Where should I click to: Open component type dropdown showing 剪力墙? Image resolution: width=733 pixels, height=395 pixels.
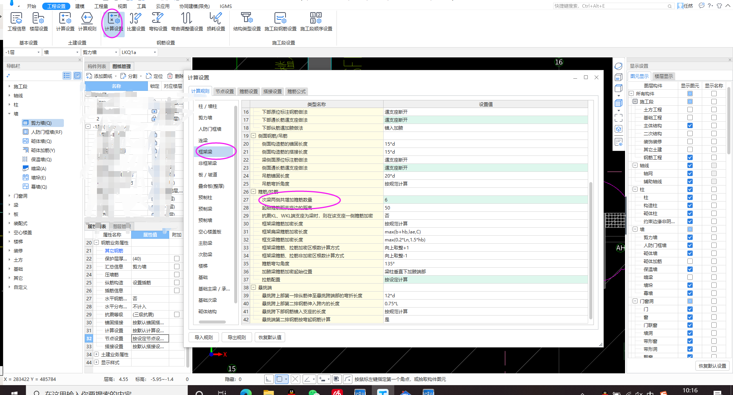pos(100,52)
